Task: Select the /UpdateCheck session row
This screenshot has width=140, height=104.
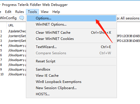Action: tap(13, 31)
